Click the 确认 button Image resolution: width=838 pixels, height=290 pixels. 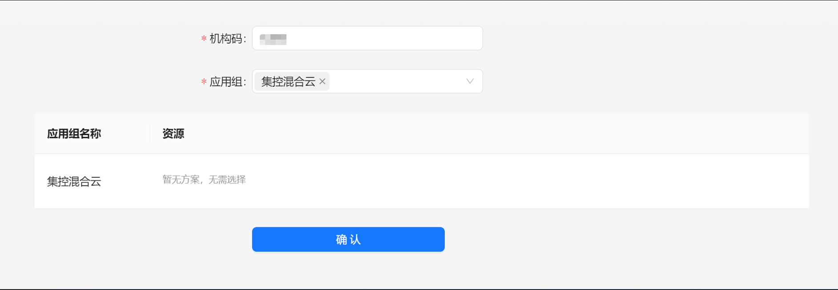tap(348, 239)
